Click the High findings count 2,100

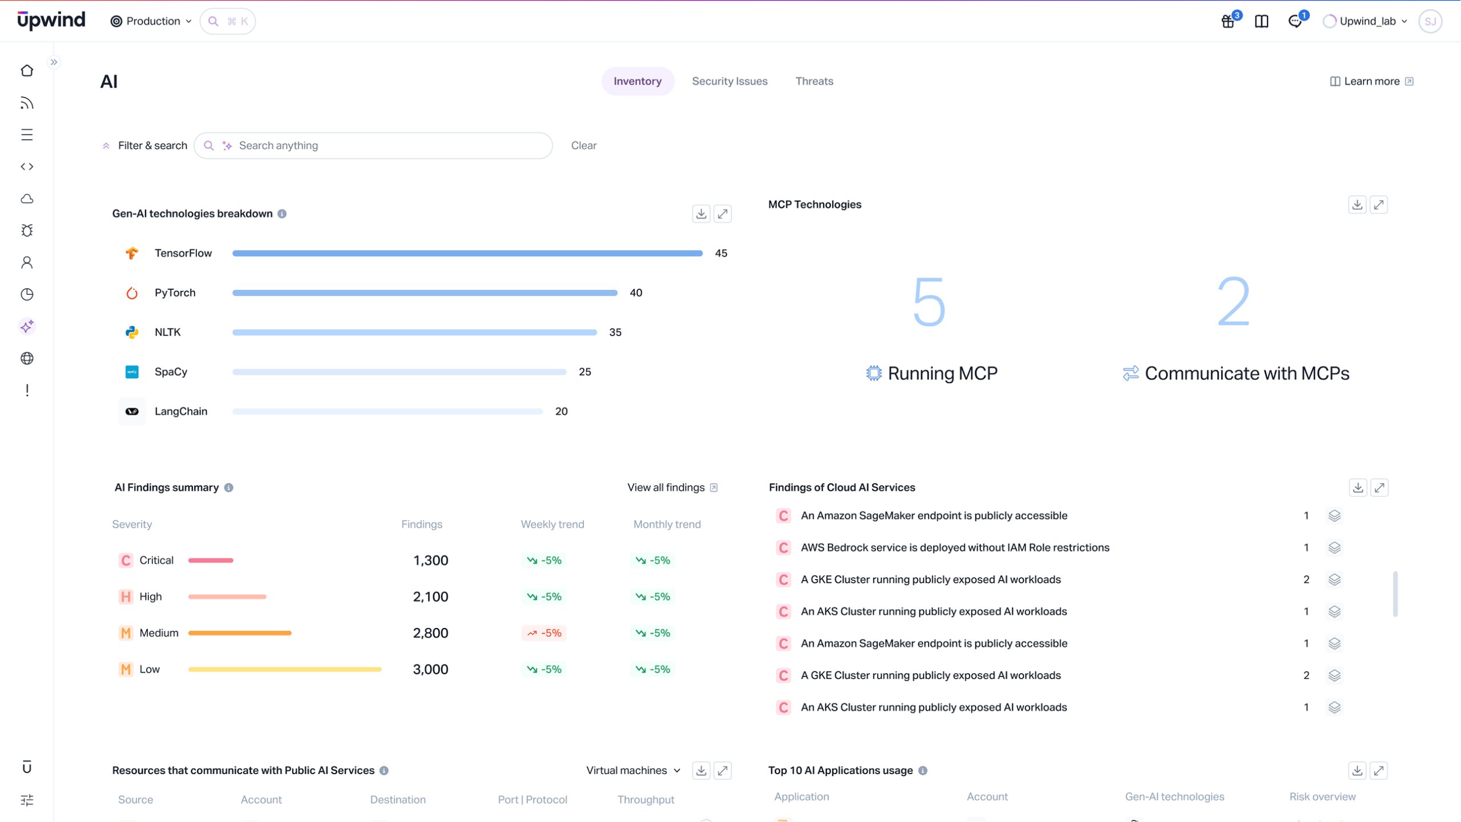pyautogui.click(x=430, y=597)
